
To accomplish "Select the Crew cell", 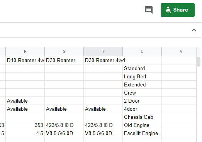I will 142,93.
